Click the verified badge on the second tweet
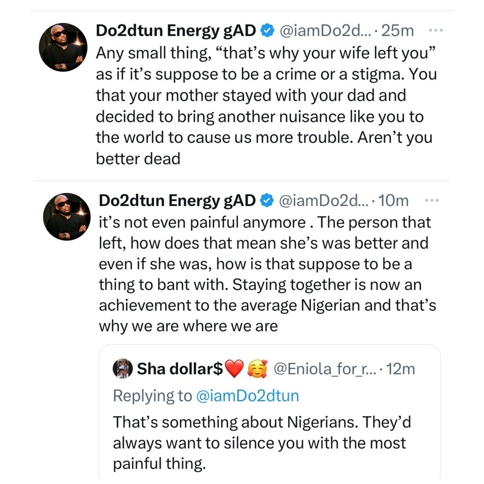The height and width of the screenshot is (484, 484). point(266,200)
